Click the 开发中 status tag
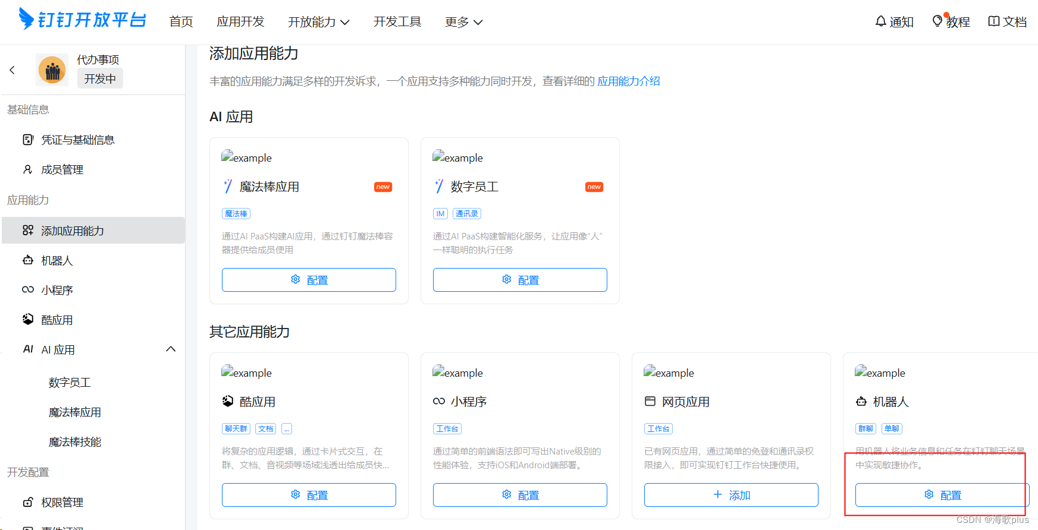The width and height of the screenshot is (1038, 530). 100,78
